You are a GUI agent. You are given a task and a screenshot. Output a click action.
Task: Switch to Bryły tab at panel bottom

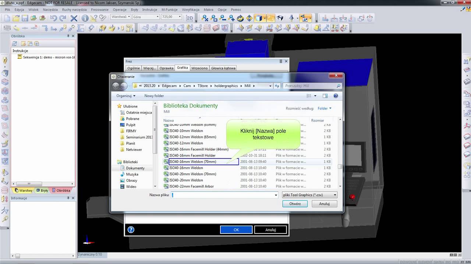[42, 191]
